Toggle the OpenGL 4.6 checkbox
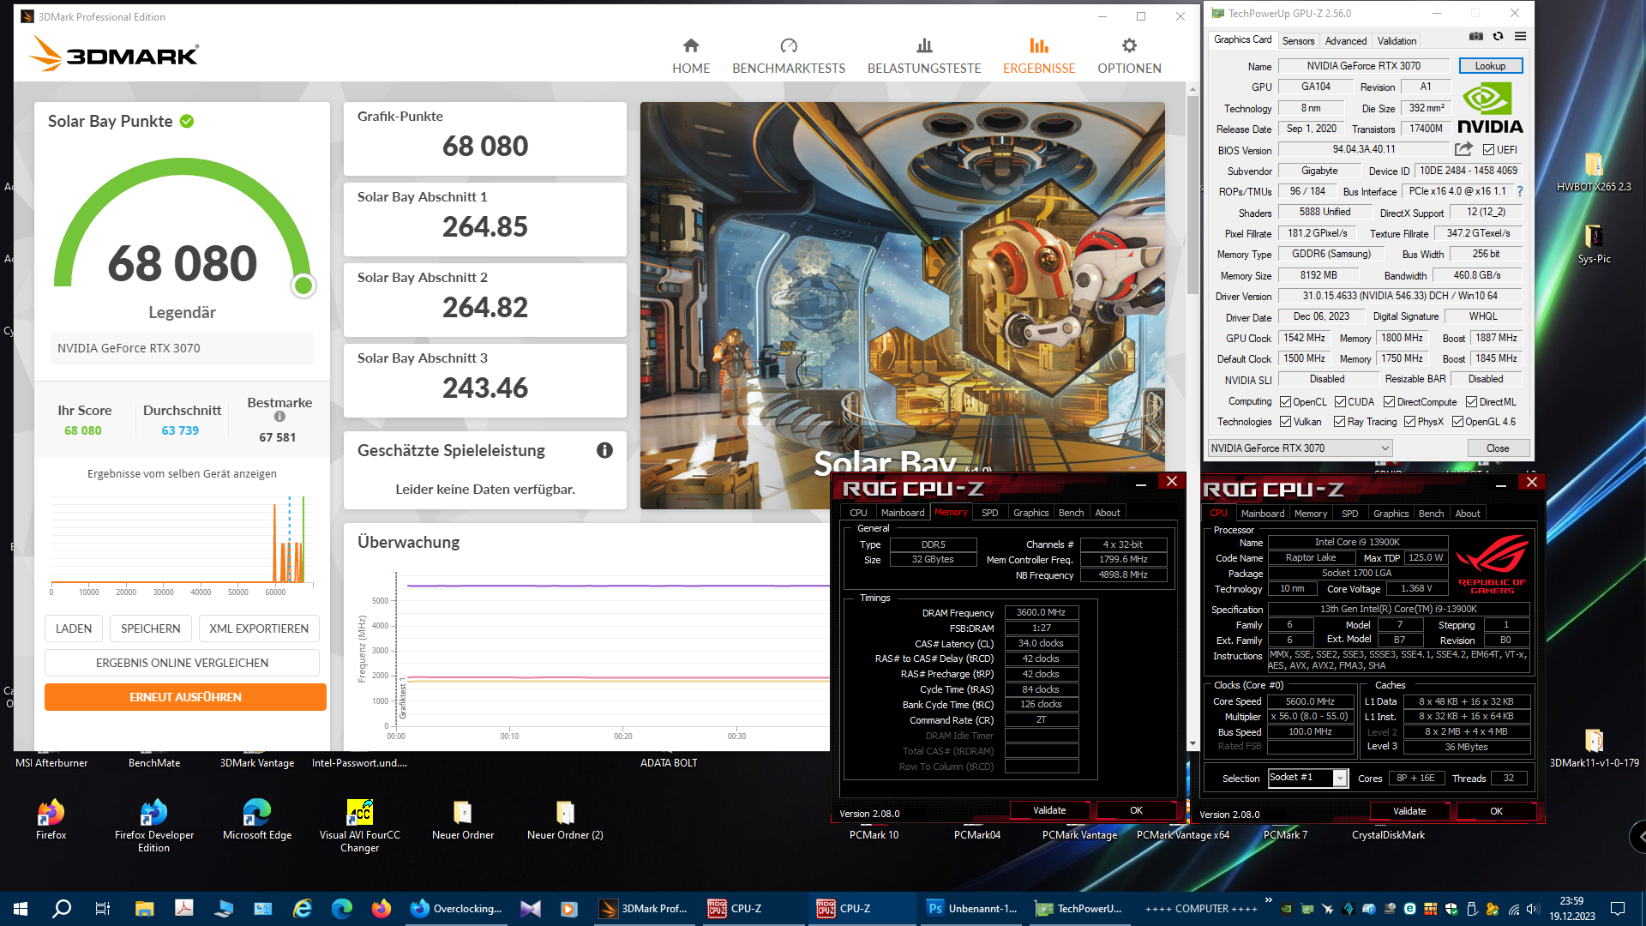The height and width of the screenshot is (926, 1646). coord(1457,422)
